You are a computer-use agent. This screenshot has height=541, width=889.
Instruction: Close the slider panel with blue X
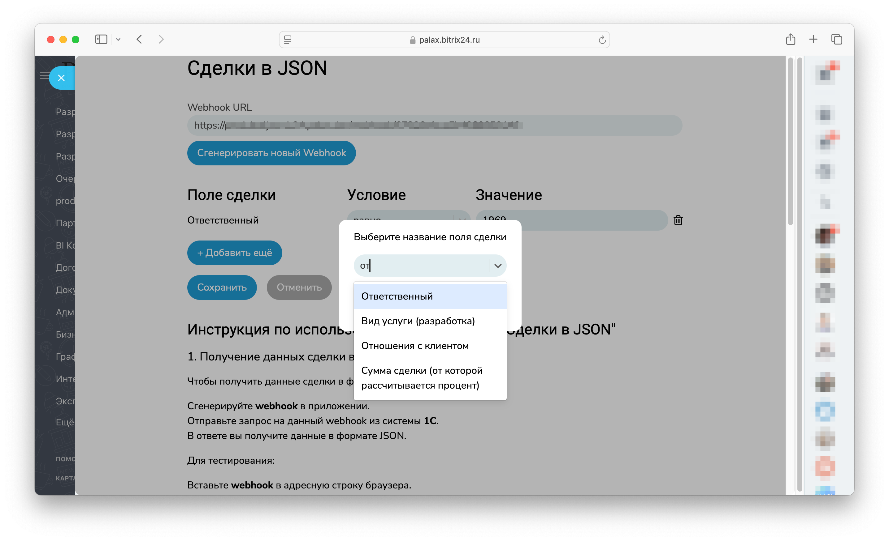coord(61,78)
